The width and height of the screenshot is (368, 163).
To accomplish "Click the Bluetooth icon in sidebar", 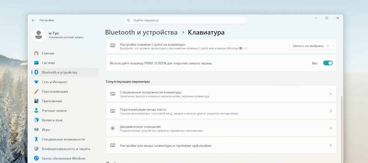I will (x=36, y=72).
